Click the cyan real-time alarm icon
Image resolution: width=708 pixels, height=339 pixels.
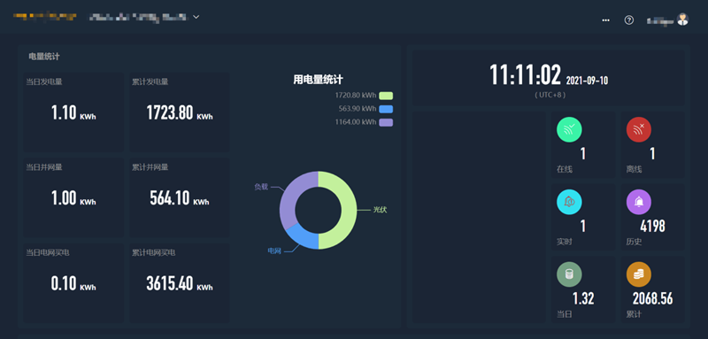(x=569, y=202)
